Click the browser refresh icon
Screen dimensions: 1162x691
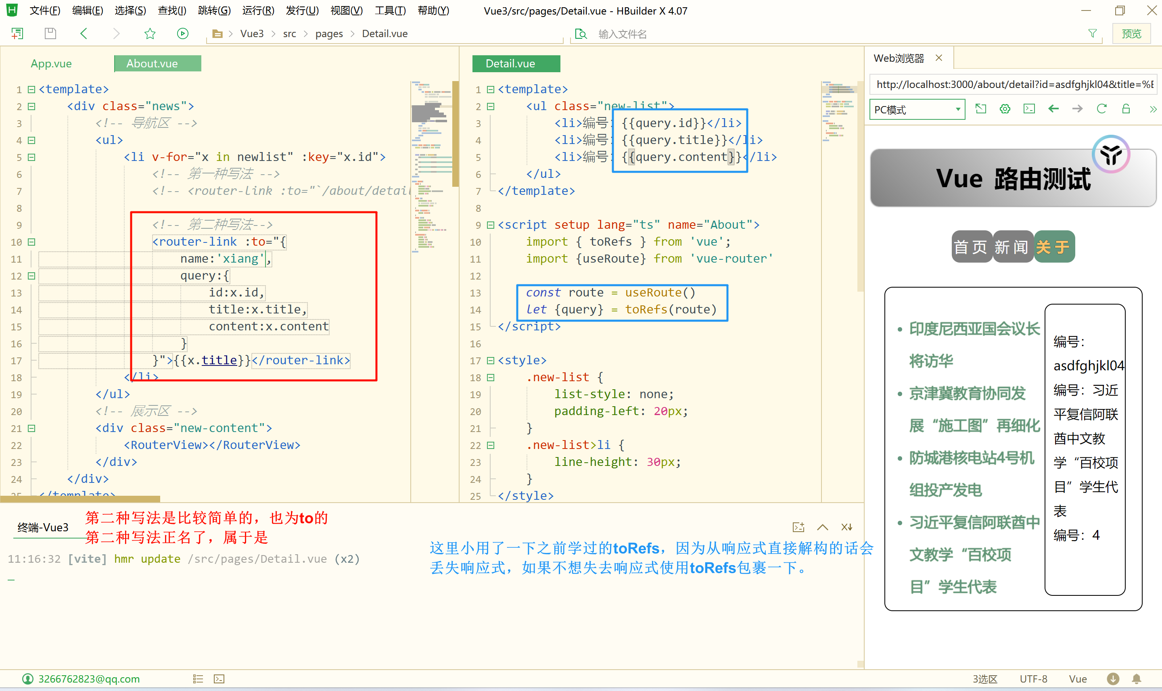pos(1101,109)
